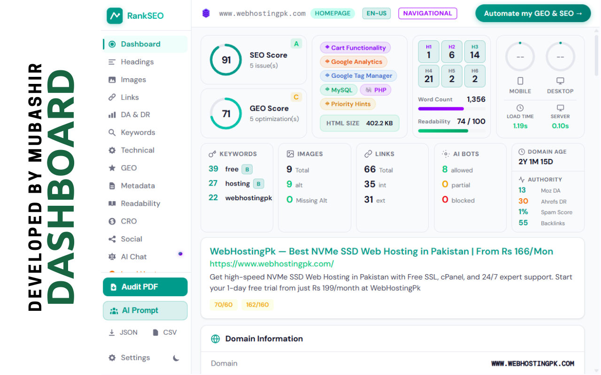This screenshot has width=601, height=375.
Task: Click the Google Analytics tag
Action: pyautogui.click(x=353, y=62)
